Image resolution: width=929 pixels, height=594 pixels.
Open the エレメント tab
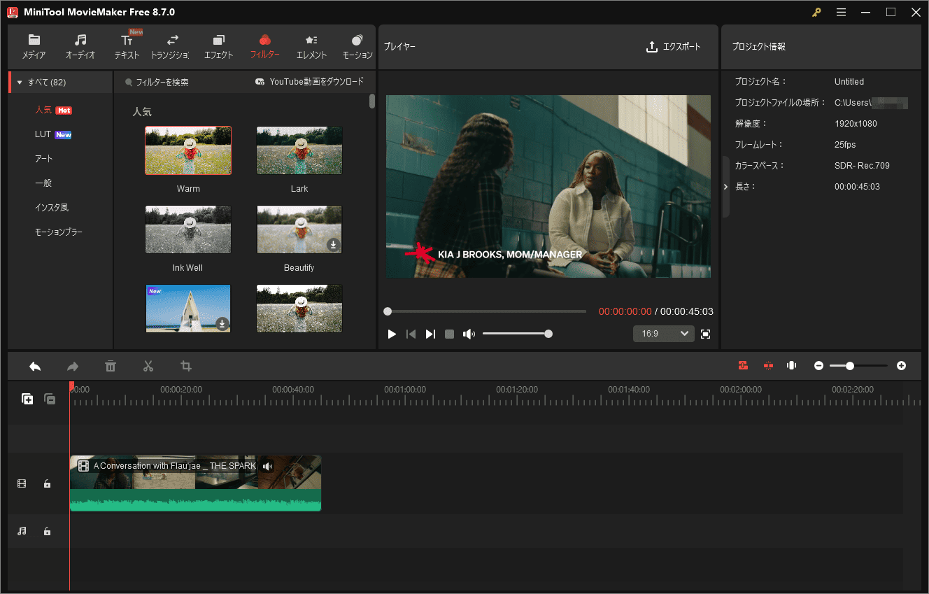(x=311, y=47)
